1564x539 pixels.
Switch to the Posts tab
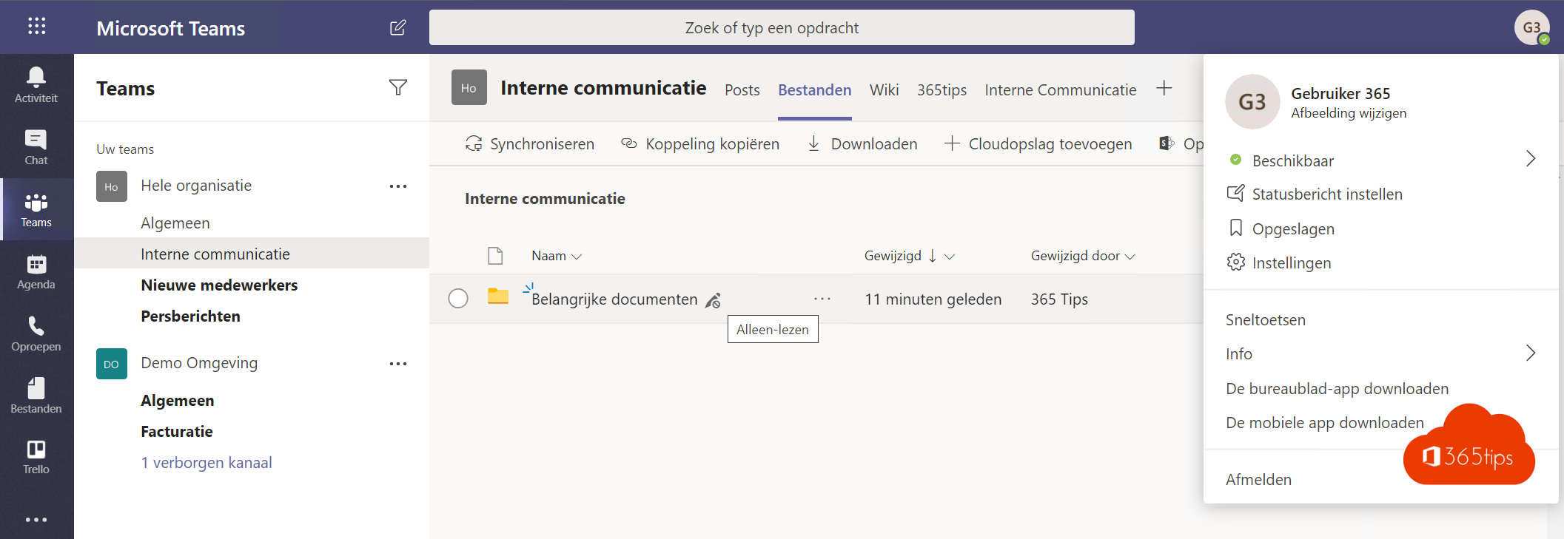742,89
